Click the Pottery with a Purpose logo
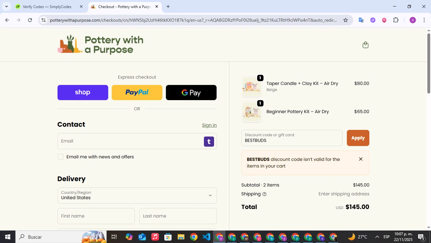 point(100,44)
